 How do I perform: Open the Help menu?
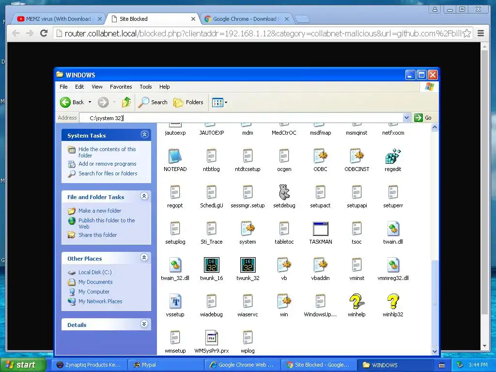165,87
